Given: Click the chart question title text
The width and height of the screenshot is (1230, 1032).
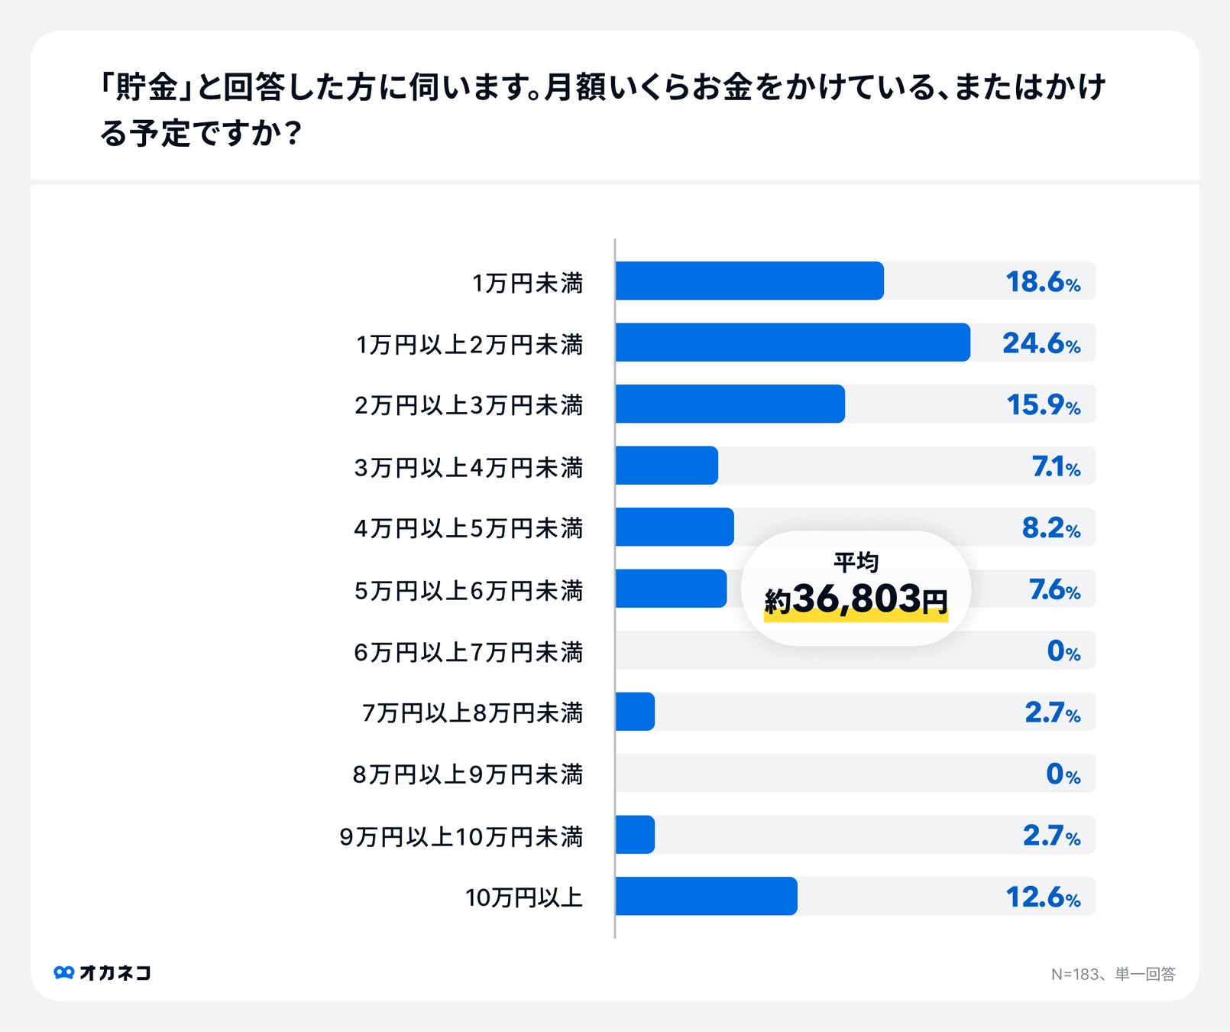Looking at the screenshot, I should pos(602,109).
